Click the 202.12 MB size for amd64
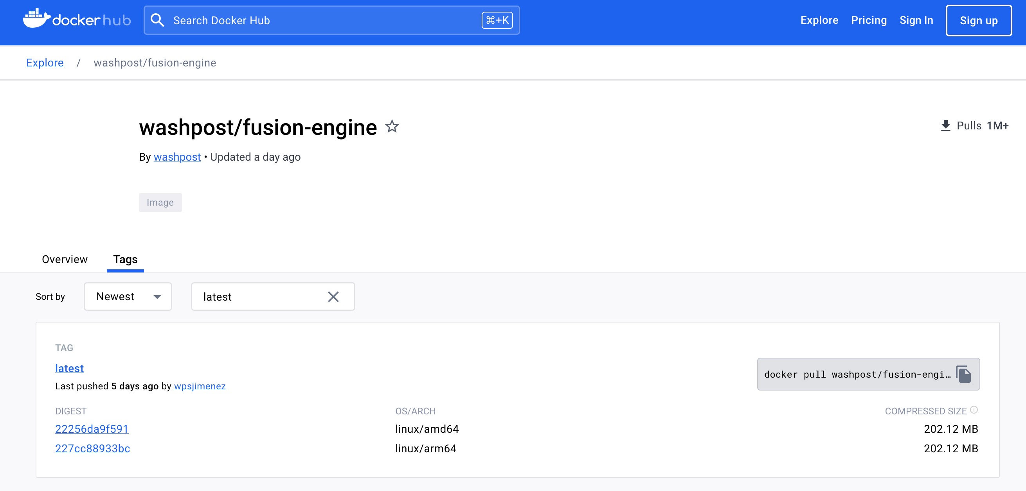 pos(951,429)
